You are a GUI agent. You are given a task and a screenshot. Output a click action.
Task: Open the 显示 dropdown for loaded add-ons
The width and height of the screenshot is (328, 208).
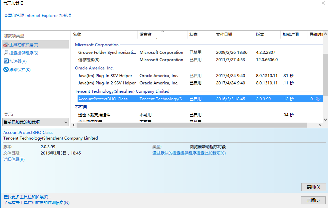click(x=35, y=122)
